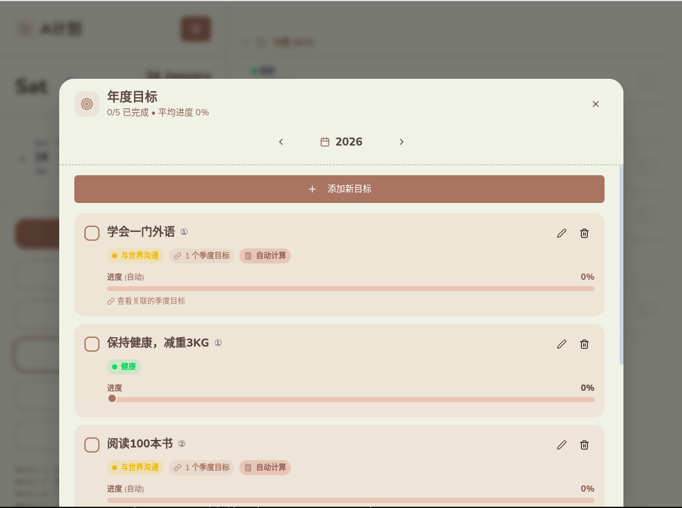Click the target icon beside 年度目标 title
Viewport: 682px width, 508px height.
87,104
